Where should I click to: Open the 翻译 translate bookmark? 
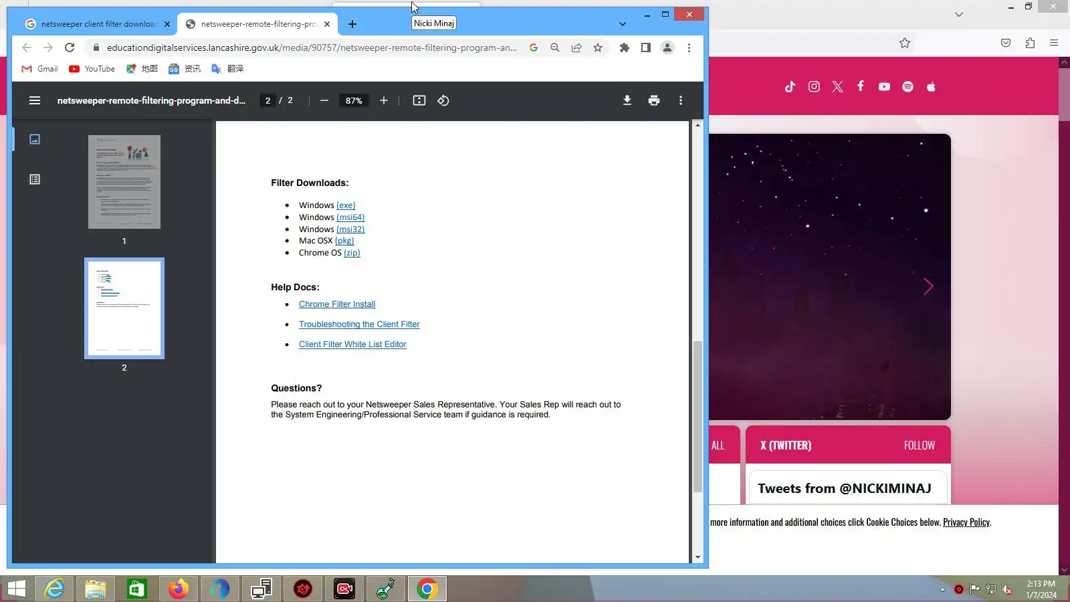[227, 69]
